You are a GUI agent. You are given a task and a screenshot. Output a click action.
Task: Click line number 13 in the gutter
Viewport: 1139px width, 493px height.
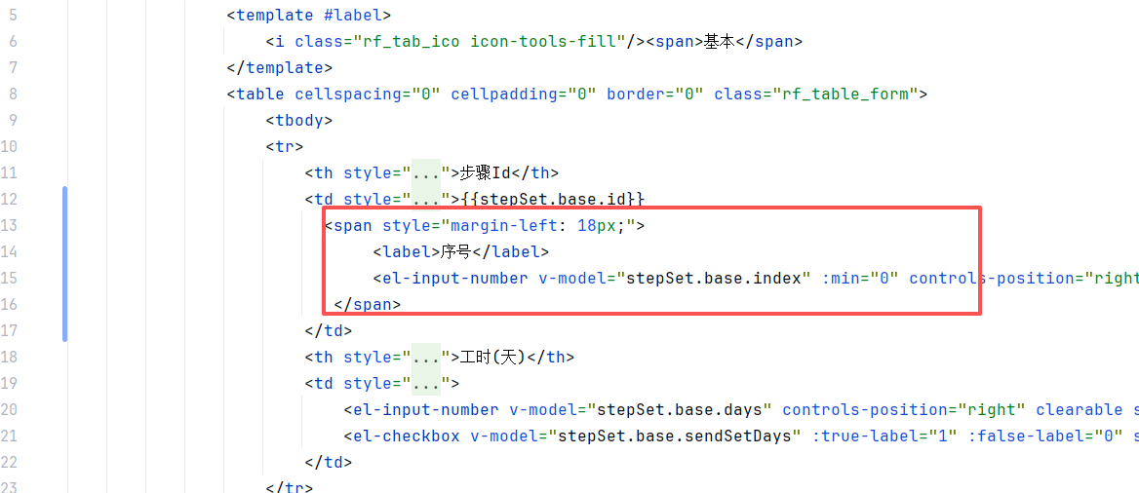(x=10, y=225)
